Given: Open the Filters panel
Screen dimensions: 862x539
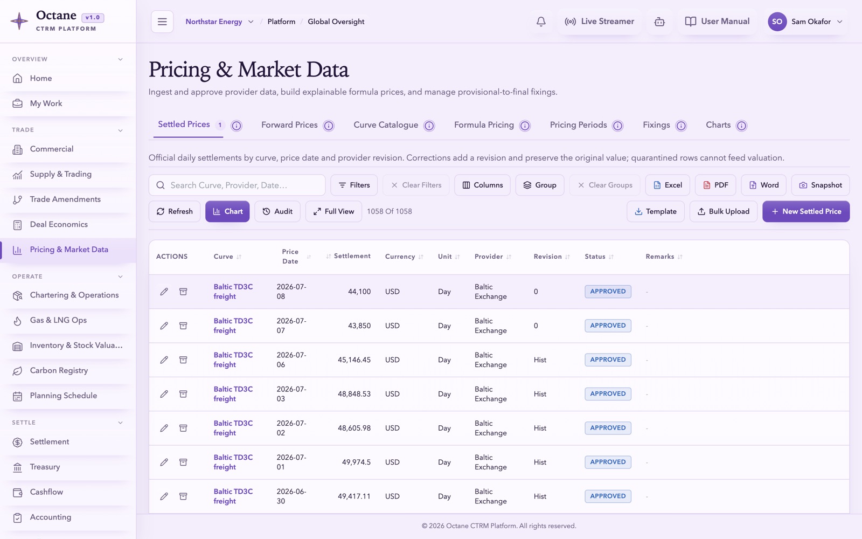Looking at the screenshot, I should tap(354, 185).
